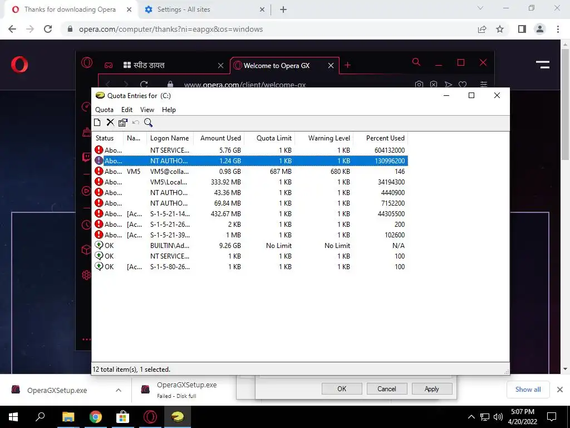Click the Undo toolbar icon
This screenshot has width=570, height=428.
[136, 123]
